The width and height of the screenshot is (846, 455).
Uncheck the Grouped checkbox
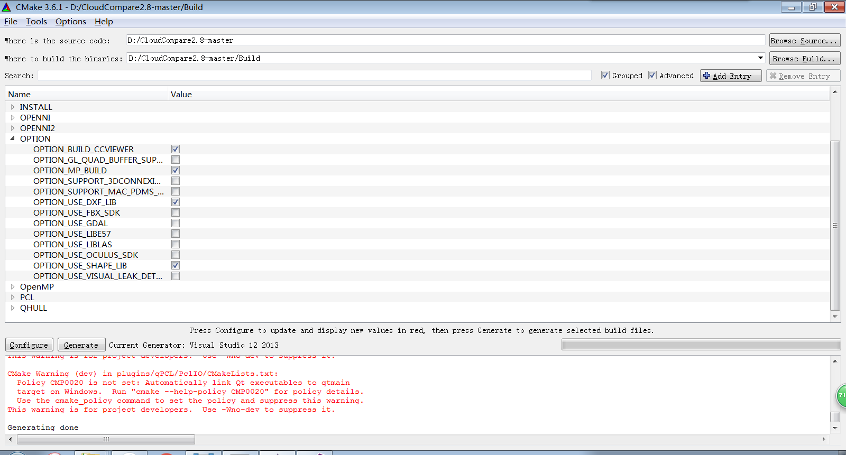pyautogui.click(x=605, y=75)
